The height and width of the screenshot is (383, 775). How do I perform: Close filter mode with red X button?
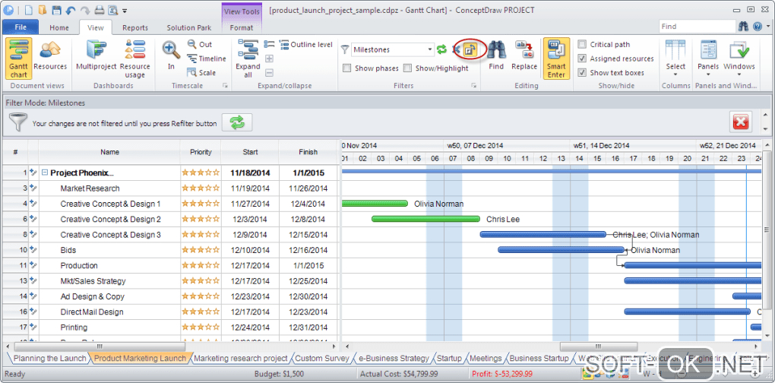[x=741, y=121]
